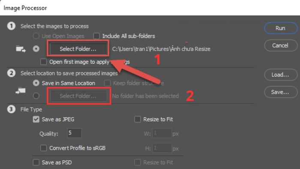This screenshot has width=300, height=169.
Task: Toggle Open first image to apply settings
Action: (x=43, y=62)
